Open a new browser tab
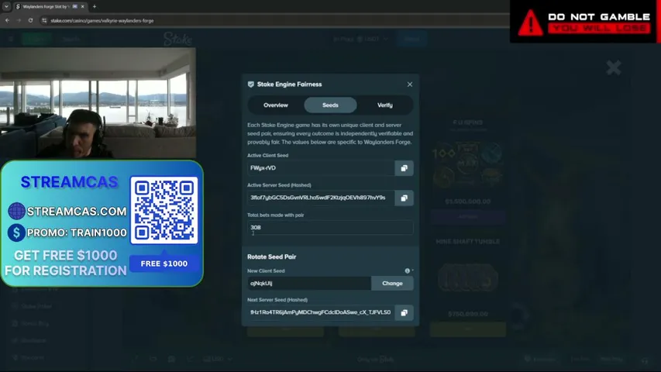 click(95, 6)
